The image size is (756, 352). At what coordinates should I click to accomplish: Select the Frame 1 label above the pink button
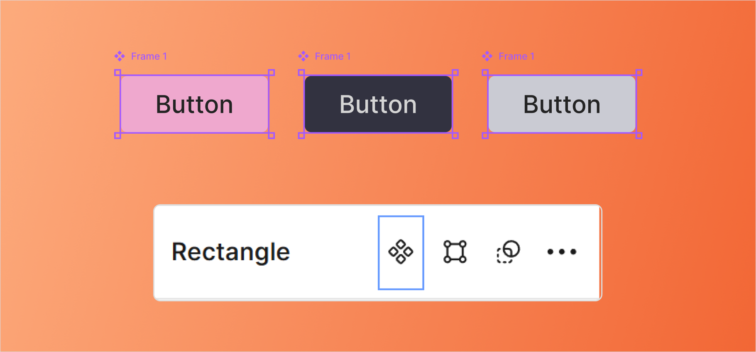(149, 56)
